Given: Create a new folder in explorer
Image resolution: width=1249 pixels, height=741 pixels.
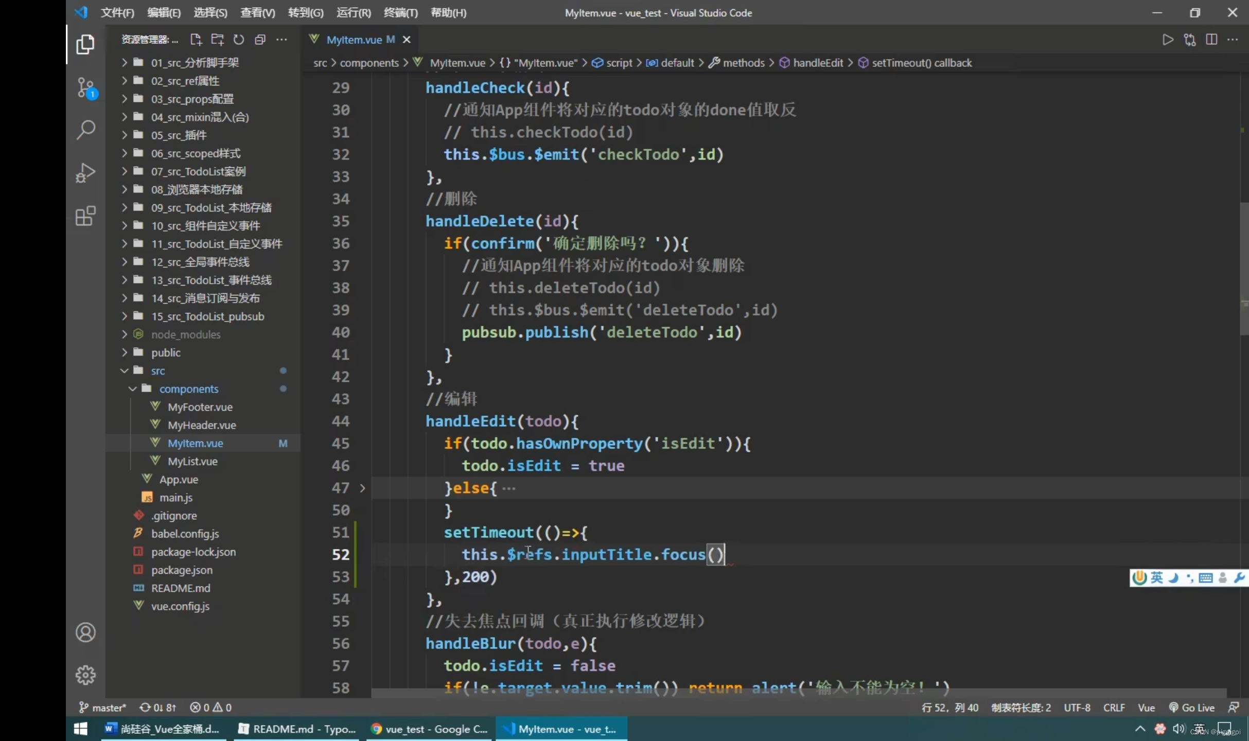Looking at the screenshot, I should [x=217, y=40].
